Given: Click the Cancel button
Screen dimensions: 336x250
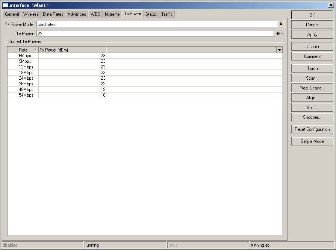Looking at the screenshot, I should (312, 25).
